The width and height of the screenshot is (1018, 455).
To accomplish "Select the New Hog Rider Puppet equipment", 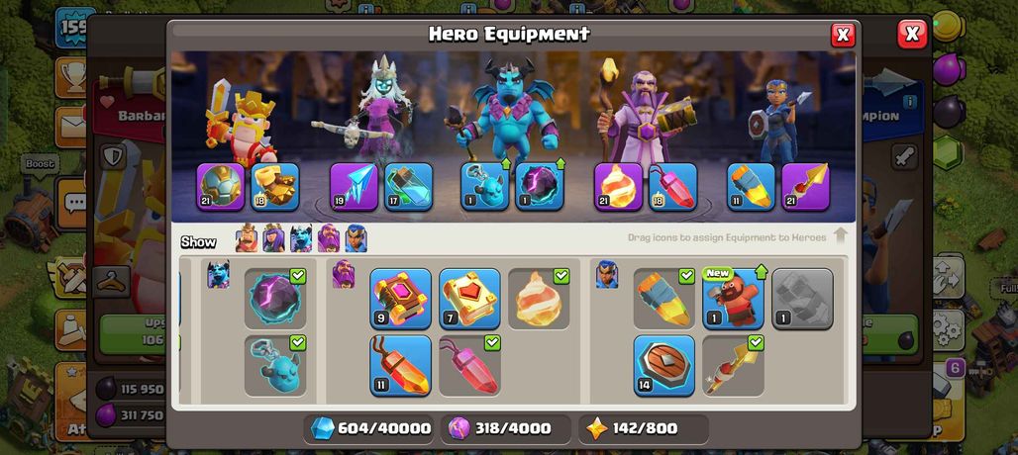I will (734, 299).
